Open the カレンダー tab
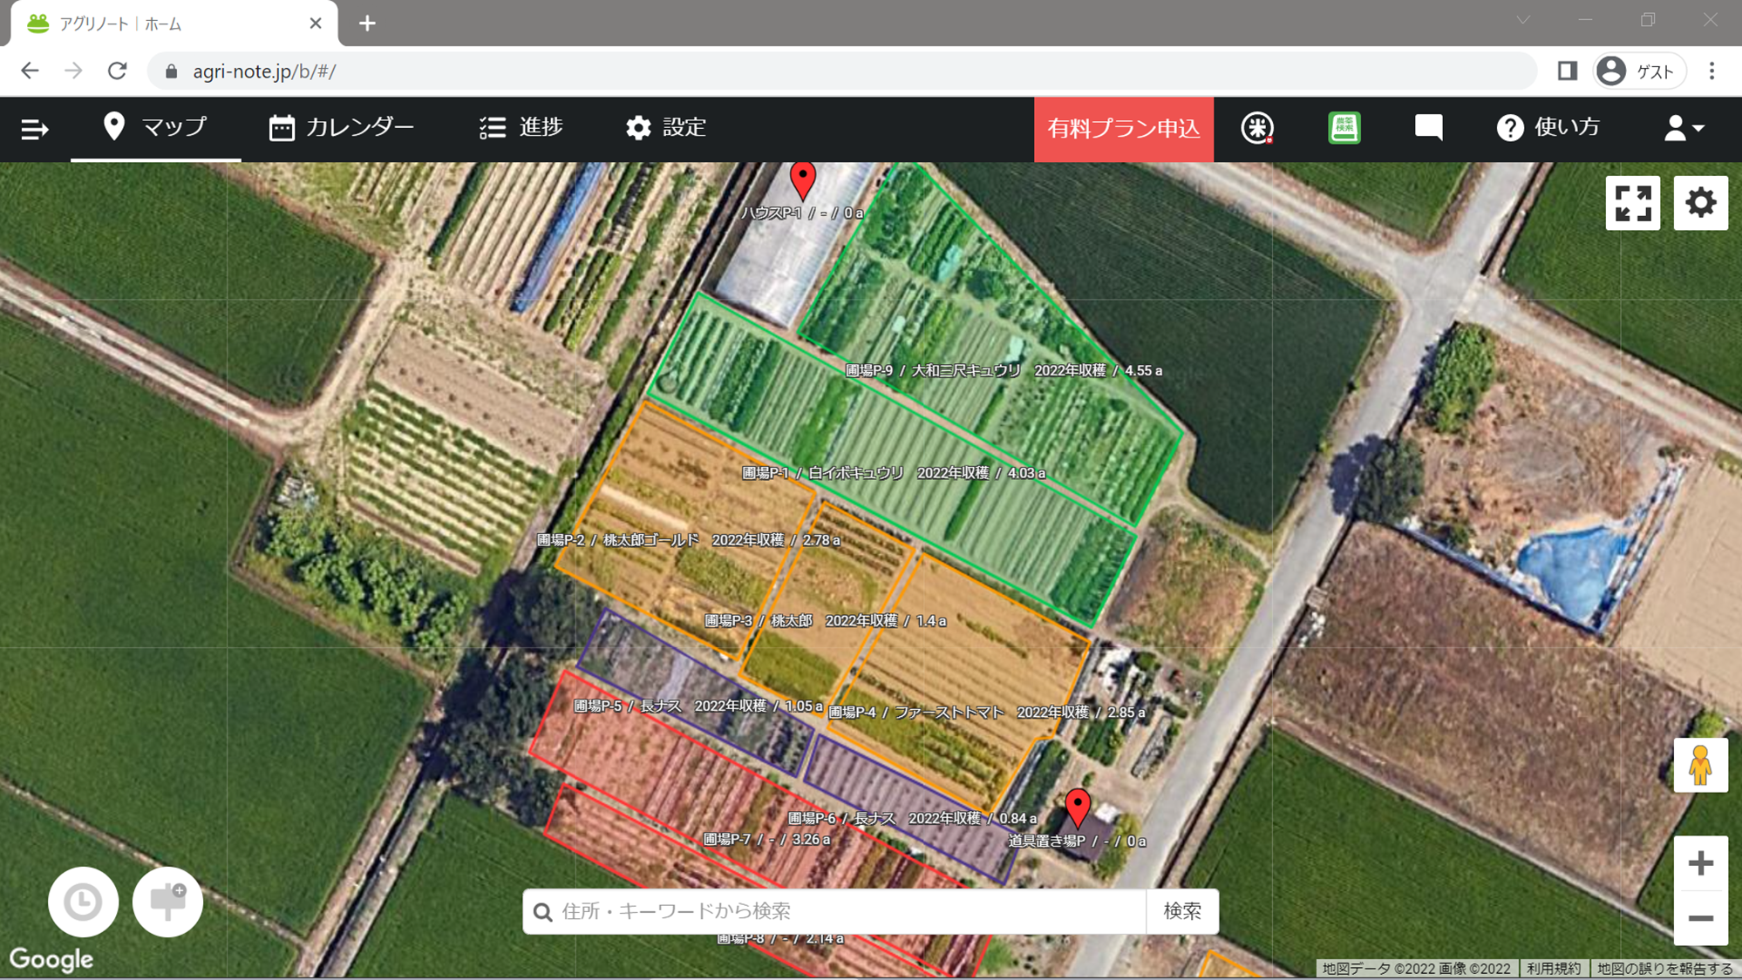Screen dimensions: 1742x980 (341, 128)
